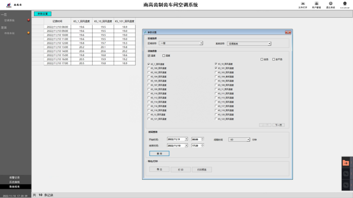Select the 2022/11/10 17:00 row

pos(84,63)
